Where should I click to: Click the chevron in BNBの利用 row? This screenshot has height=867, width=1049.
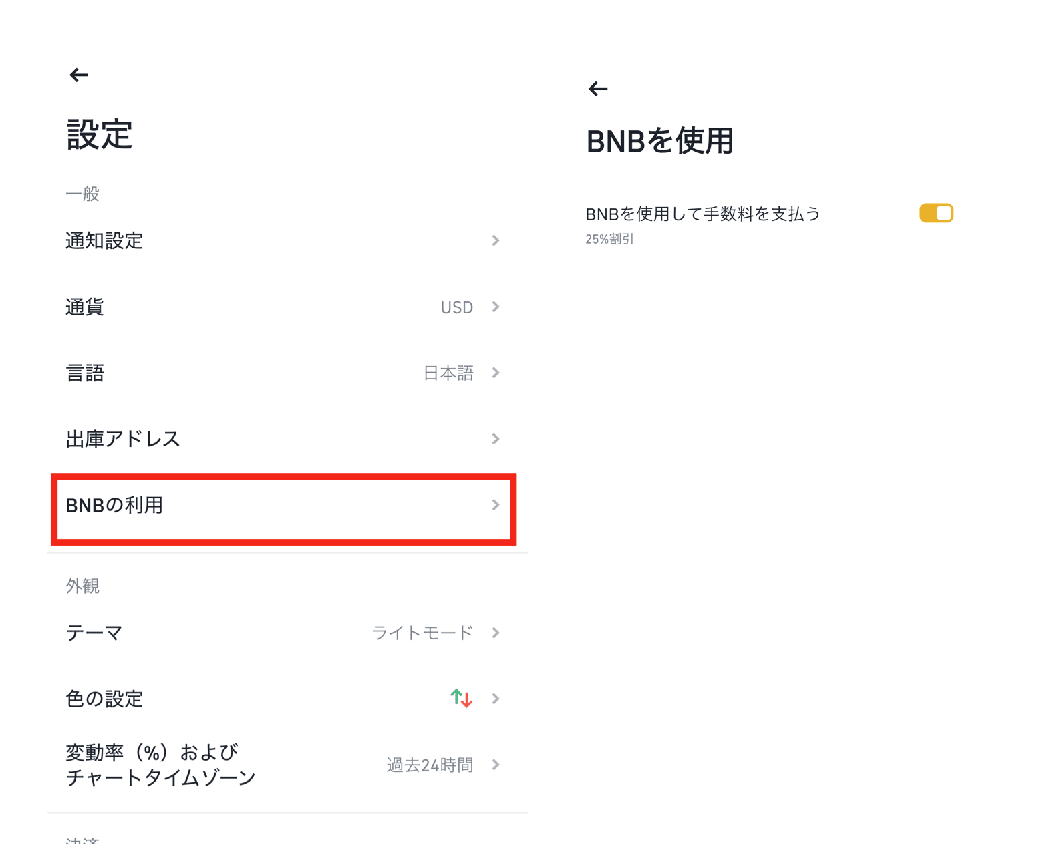click(496, 505)
